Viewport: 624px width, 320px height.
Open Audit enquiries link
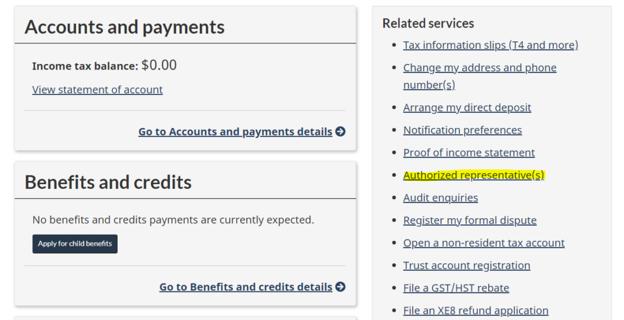(441, 197)
